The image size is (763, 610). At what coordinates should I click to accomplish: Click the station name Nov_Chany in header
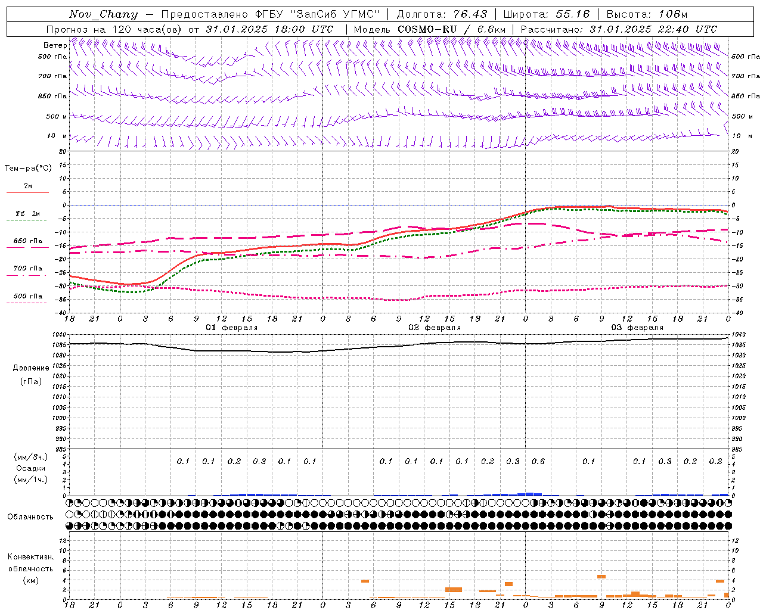pos(104,14)
